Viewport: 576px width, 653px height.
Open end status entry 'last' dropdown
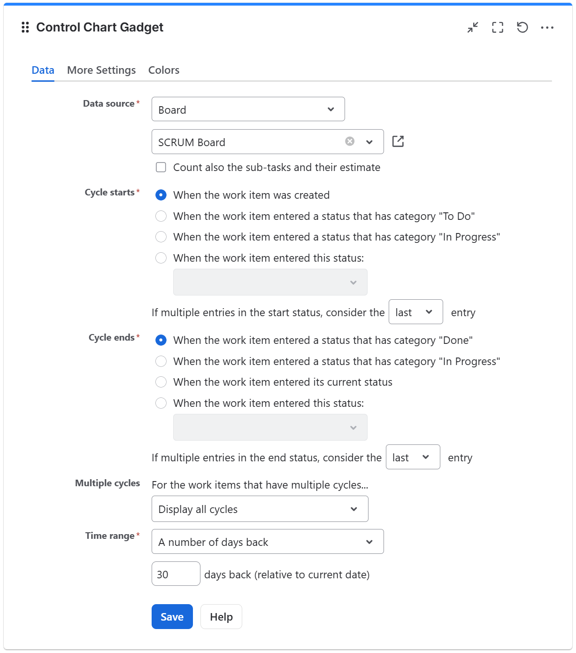pos(413,457)
